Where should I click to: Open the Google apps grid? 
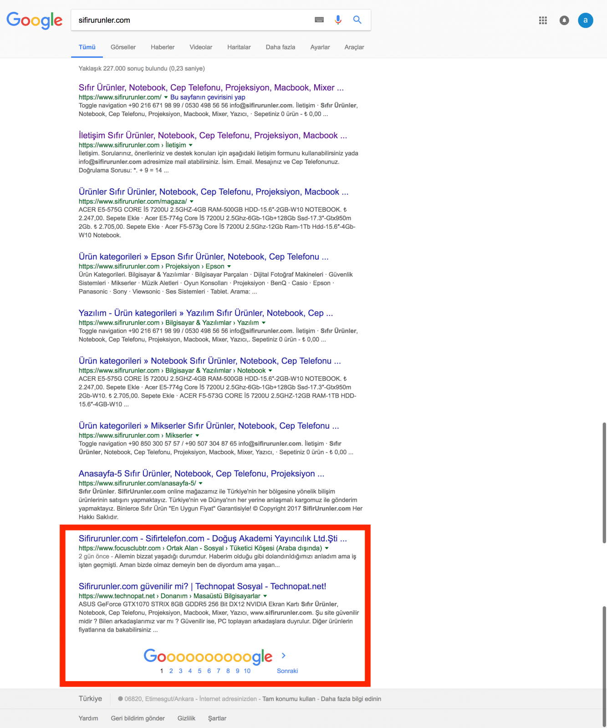point(543,20)
